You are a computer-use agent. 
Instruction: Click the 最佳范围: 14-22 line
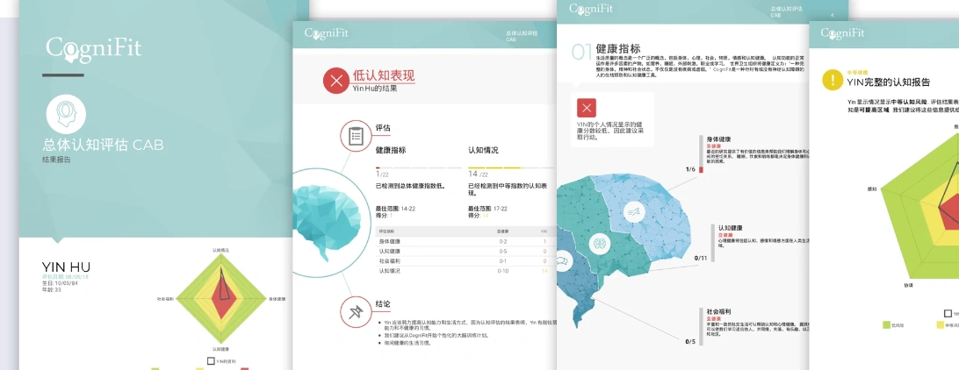(397, 208)
